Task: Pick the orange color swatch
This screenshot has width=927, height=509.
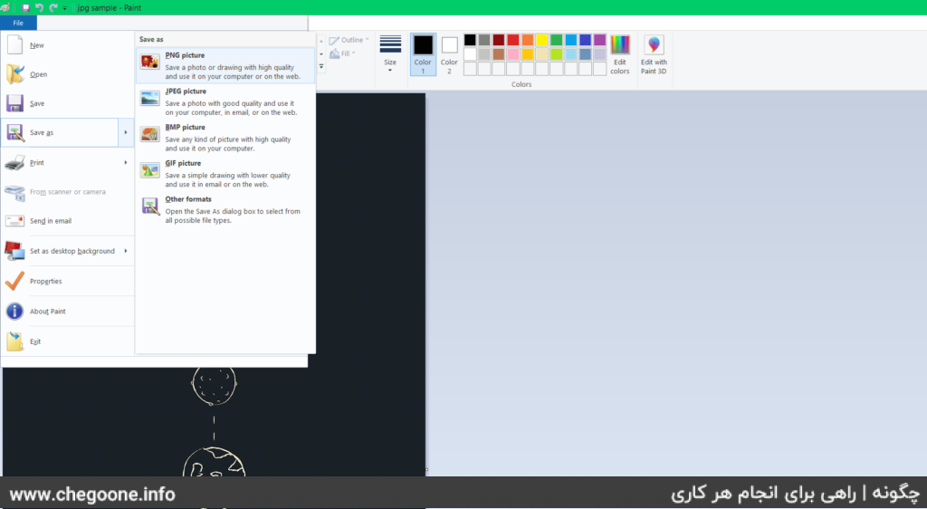Action: 528,40
